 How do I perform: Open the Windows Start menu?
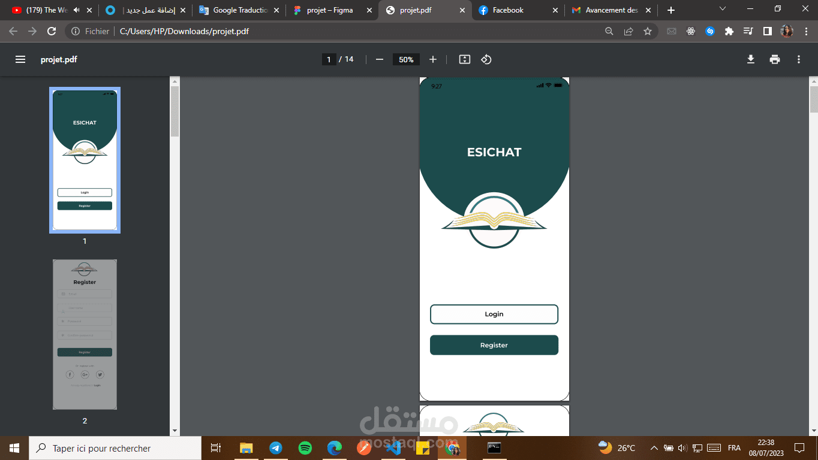click(x=14, y=448)
